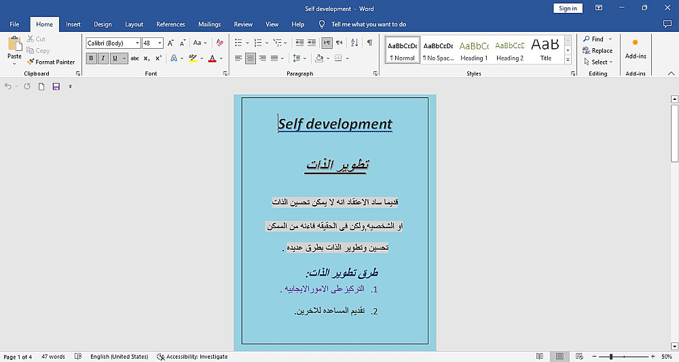
Task: Click the zoom slider handle
Action: point(611,357)
